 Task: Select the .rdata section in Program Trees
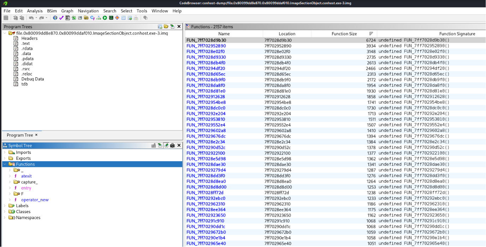coord(27,49)
